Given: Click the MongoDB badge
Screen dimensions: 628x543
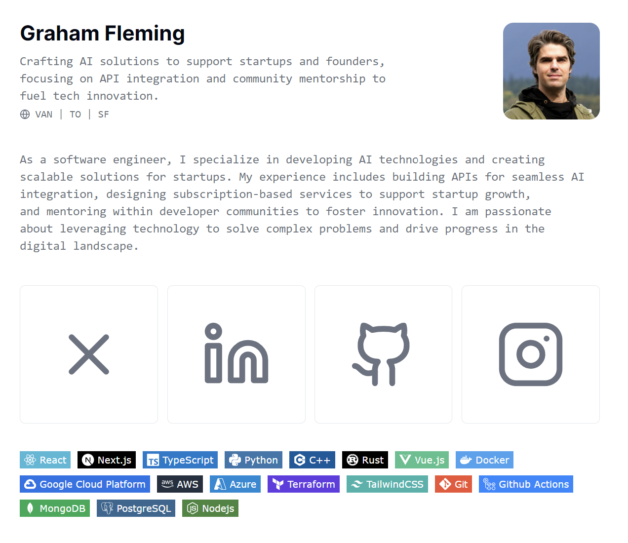Looking at the screenshot, I should [55, 508].
